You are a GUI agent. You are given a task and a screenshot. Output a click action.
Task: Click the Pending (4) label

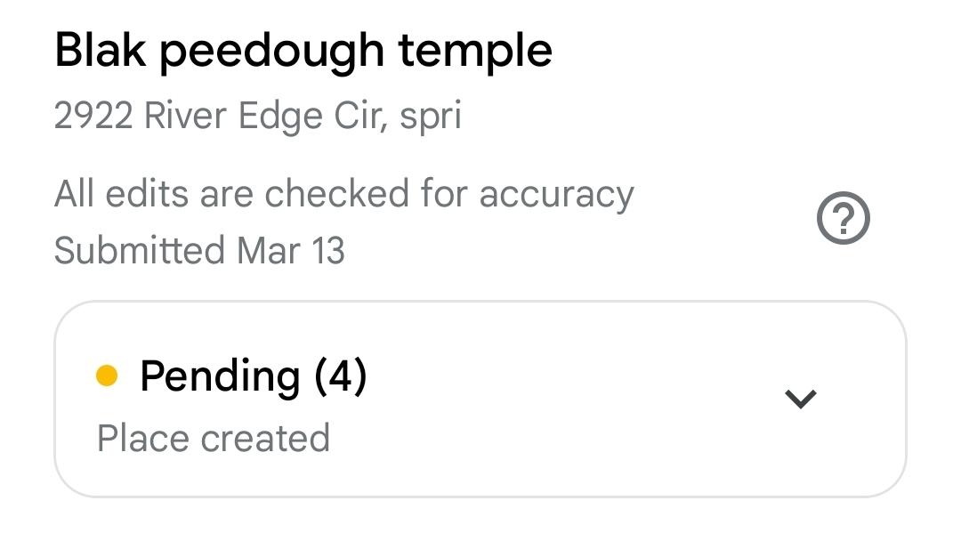(x=253, y=376)
